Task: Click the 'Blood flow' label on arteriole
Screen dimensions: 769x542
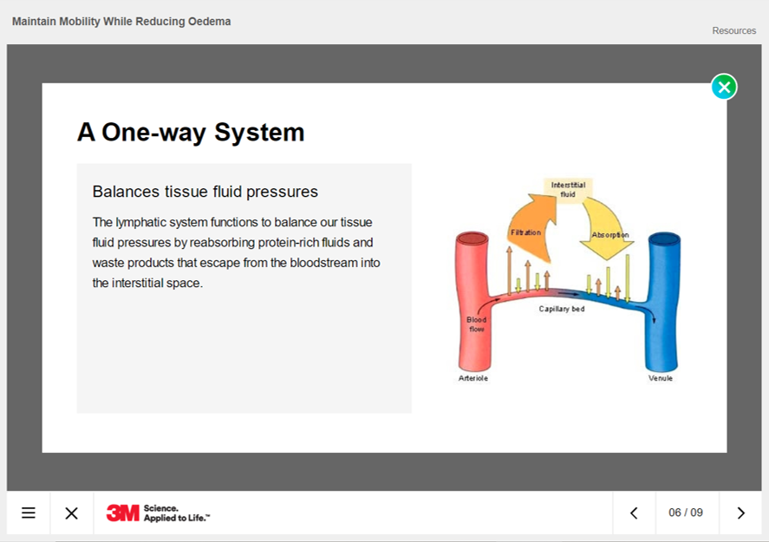Action: point(476,324)
